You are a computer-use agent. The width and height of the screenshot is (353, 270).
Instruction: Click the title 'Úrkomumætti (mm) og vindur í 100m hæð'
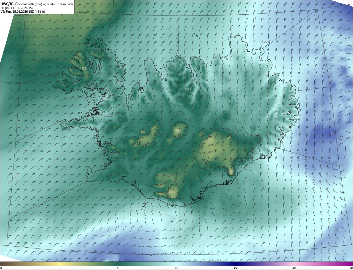click(44, 4)
